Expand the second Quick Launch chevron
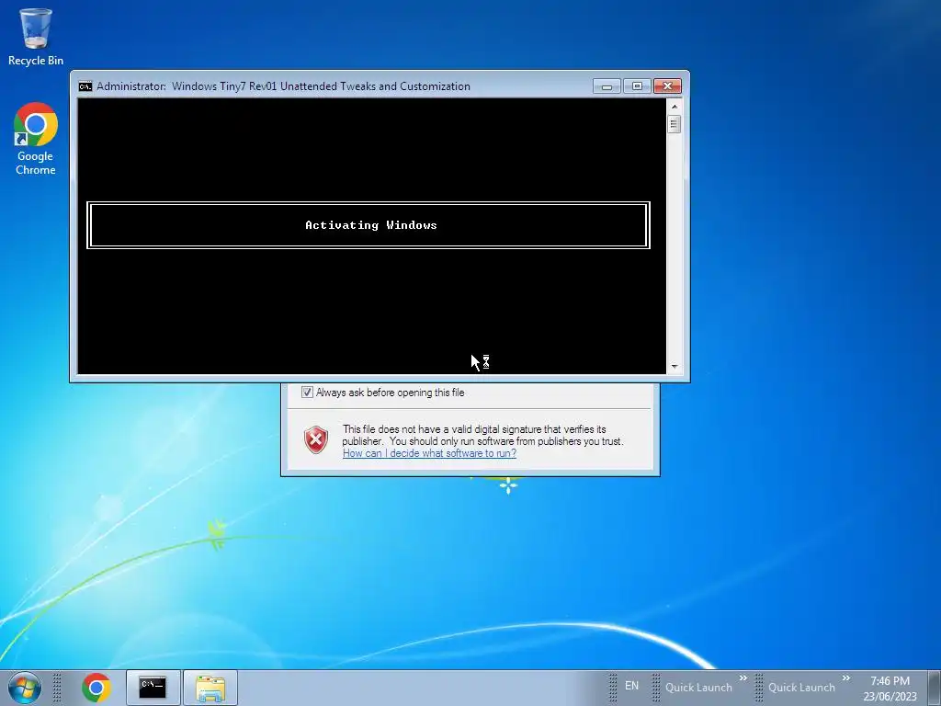Image resolution: width=941 pixels, height=706 pixels. (846, 678)
